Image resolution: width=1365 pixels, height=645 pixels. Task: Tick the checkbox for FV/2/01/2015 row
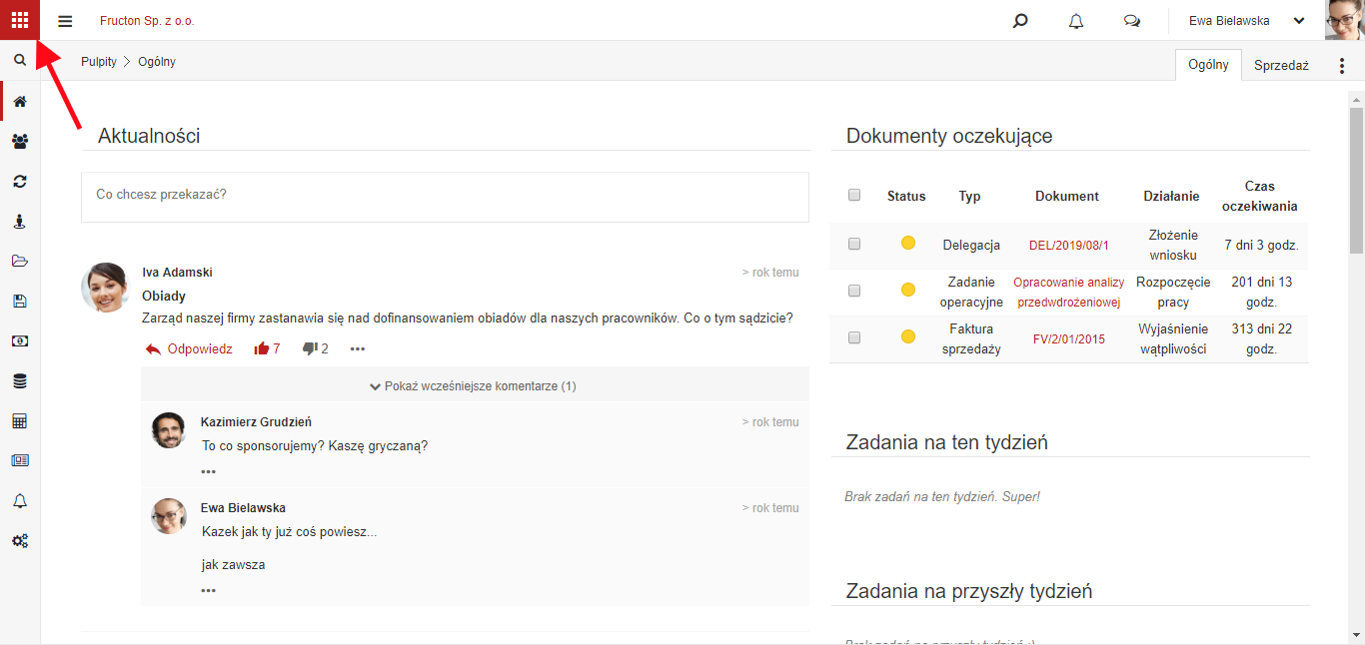[854, 337]
